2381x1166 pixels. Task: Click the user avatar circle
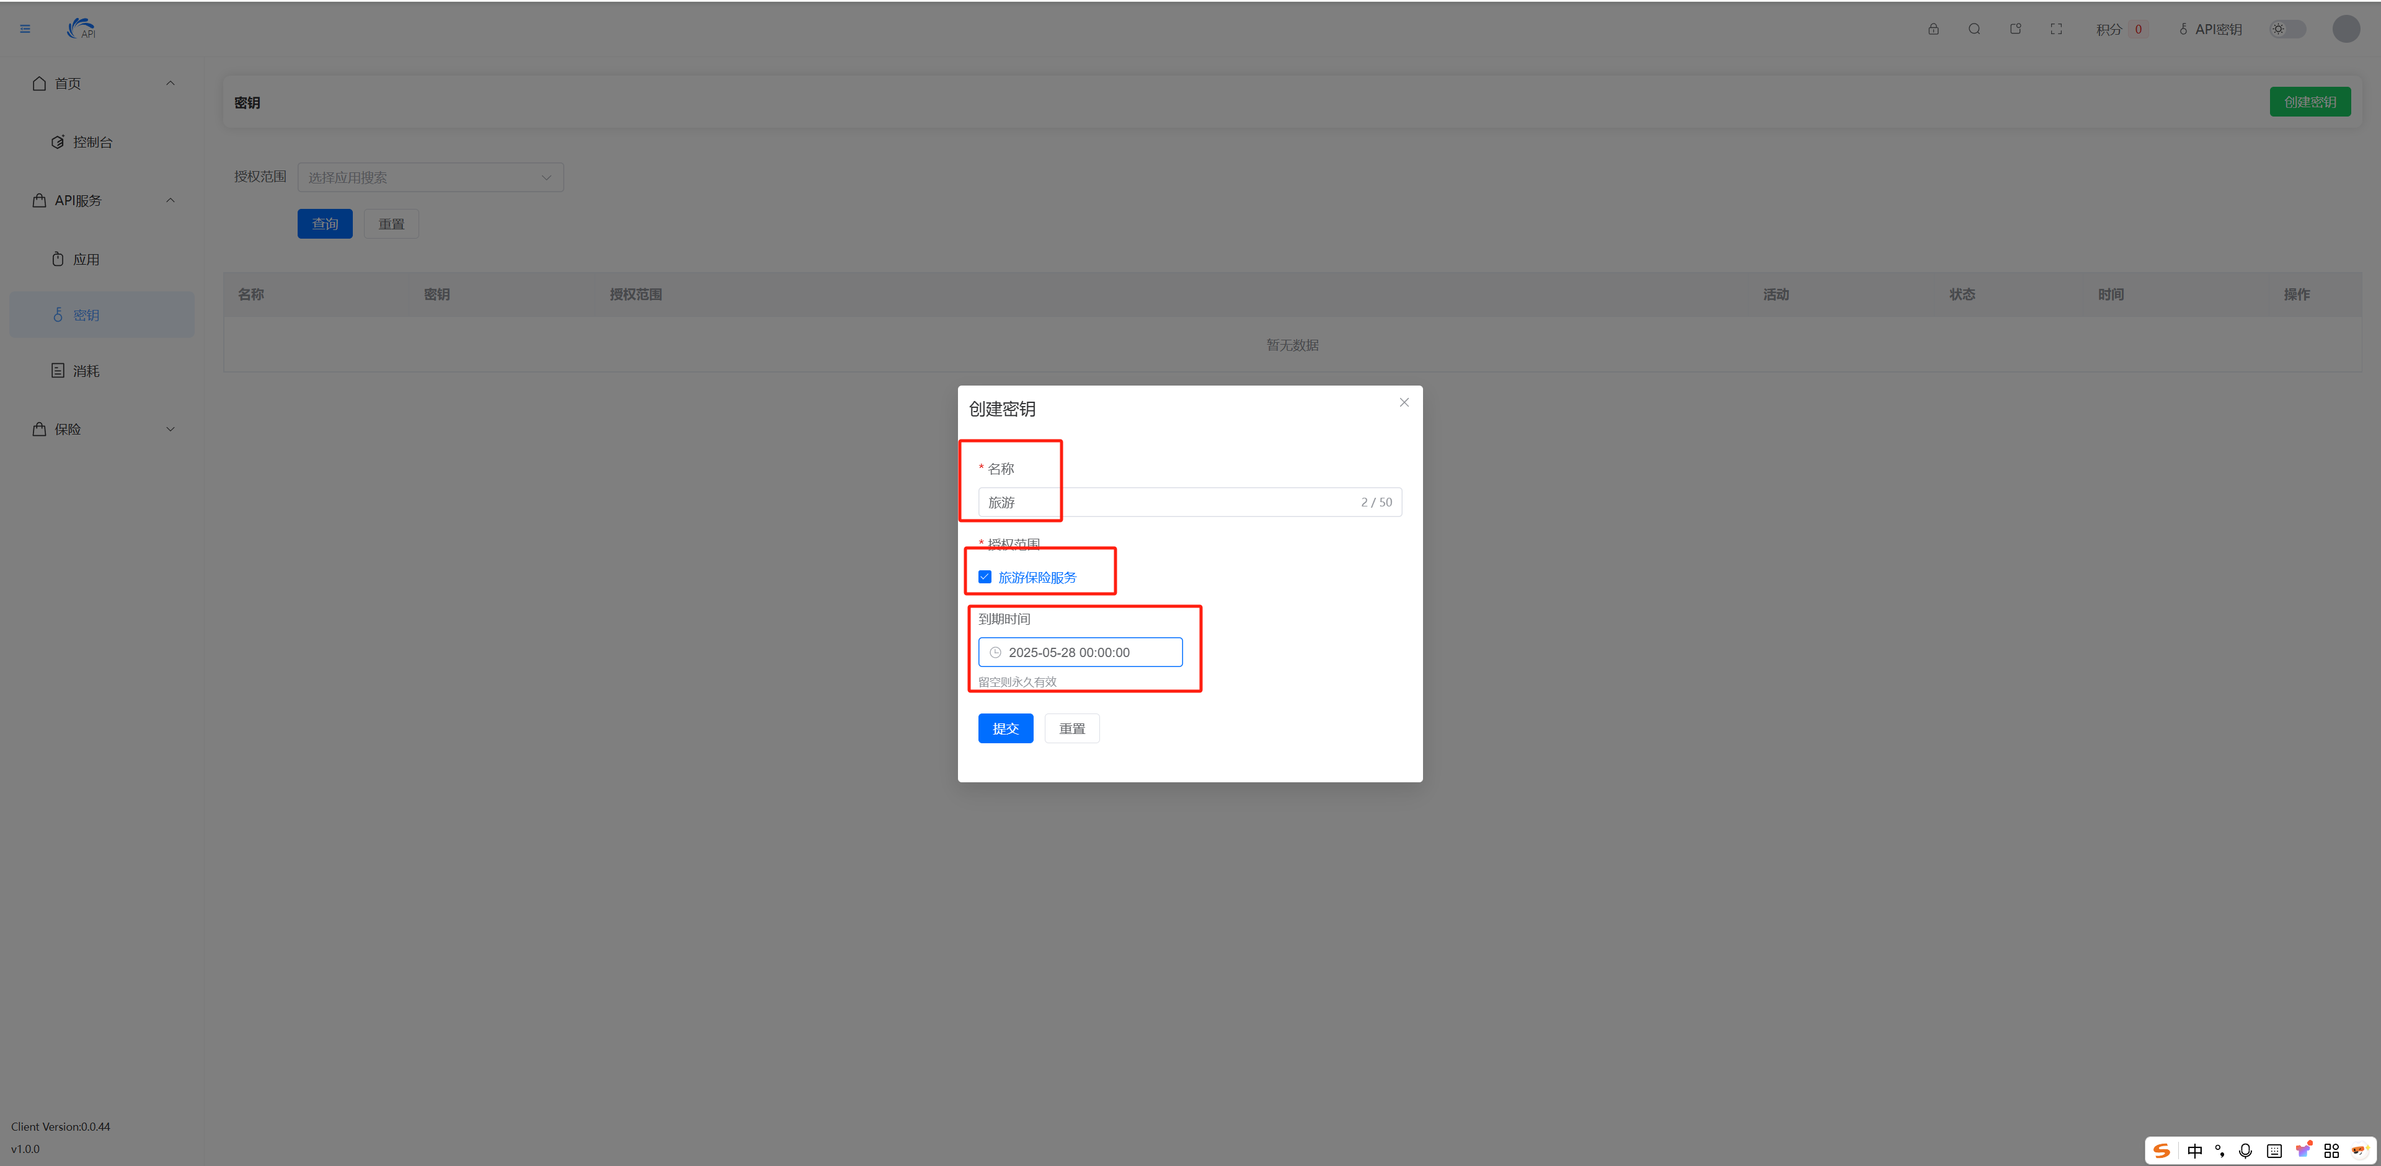coord(2346,29)
